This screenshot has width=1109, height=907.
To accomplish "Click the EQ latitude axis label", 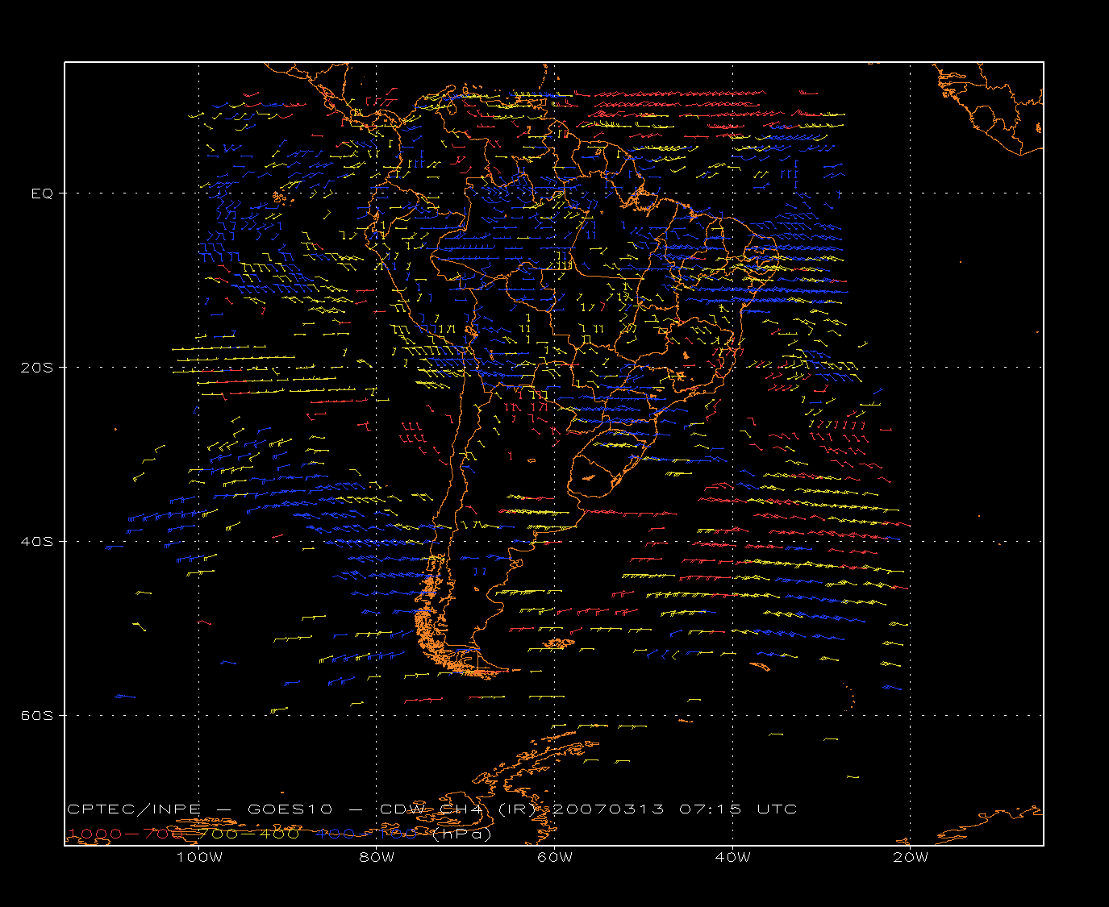I will [x=41, y=193].
